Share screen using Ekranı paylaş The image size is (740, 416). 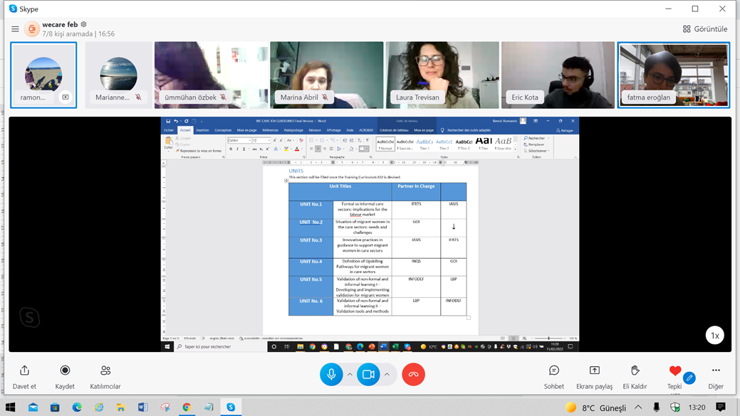[x=594, y=370]
